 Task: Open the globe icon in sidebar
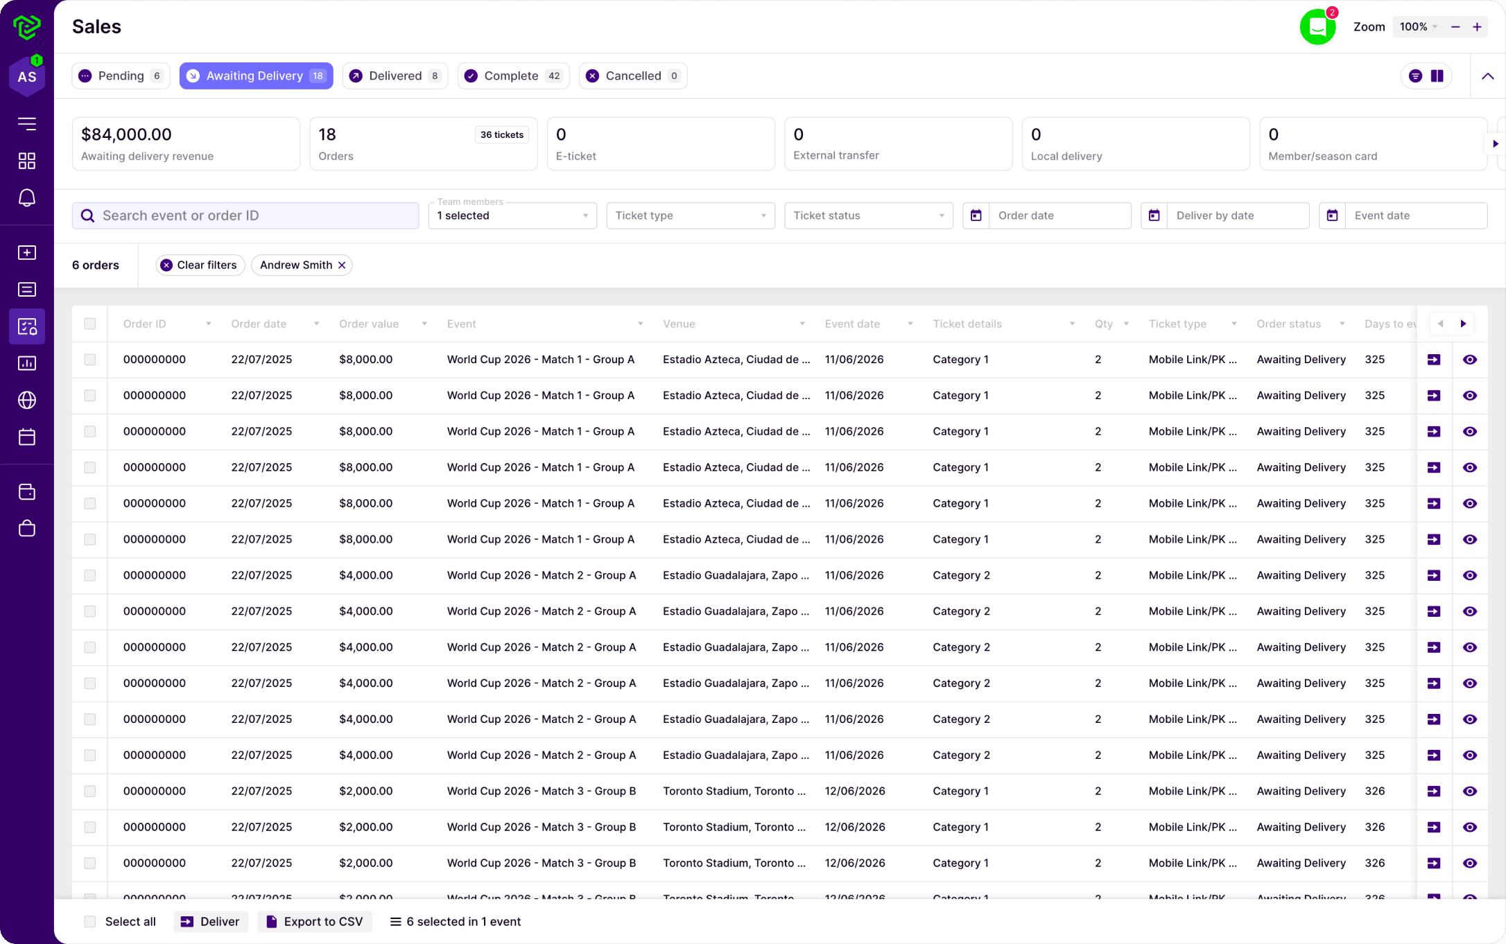click(27, 400)
